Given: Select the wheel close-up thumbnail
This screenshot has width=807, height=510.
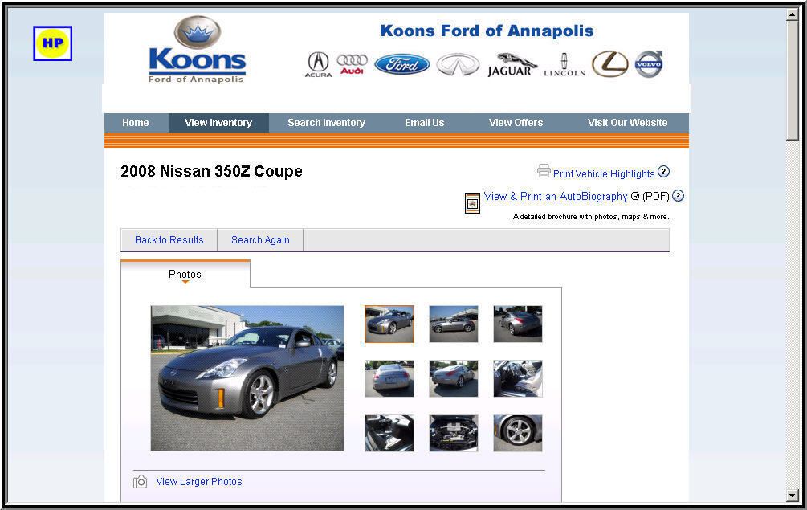Looking at the screenshot, I should pyautogui.click(x=518, y=434).
